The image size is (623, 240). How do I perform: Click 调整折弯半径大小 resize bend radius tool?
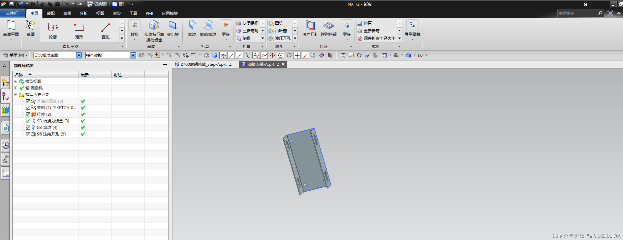pyautogui.click(x=377, y=38)
